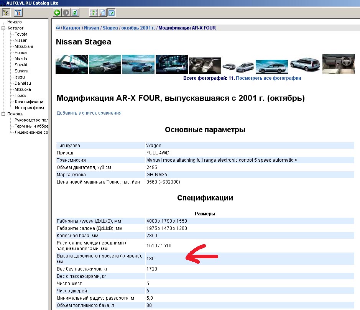360x310 pixels.
Task: Click 'Посмотреть все фотографии' link
Action: click(x=268, y=78)
